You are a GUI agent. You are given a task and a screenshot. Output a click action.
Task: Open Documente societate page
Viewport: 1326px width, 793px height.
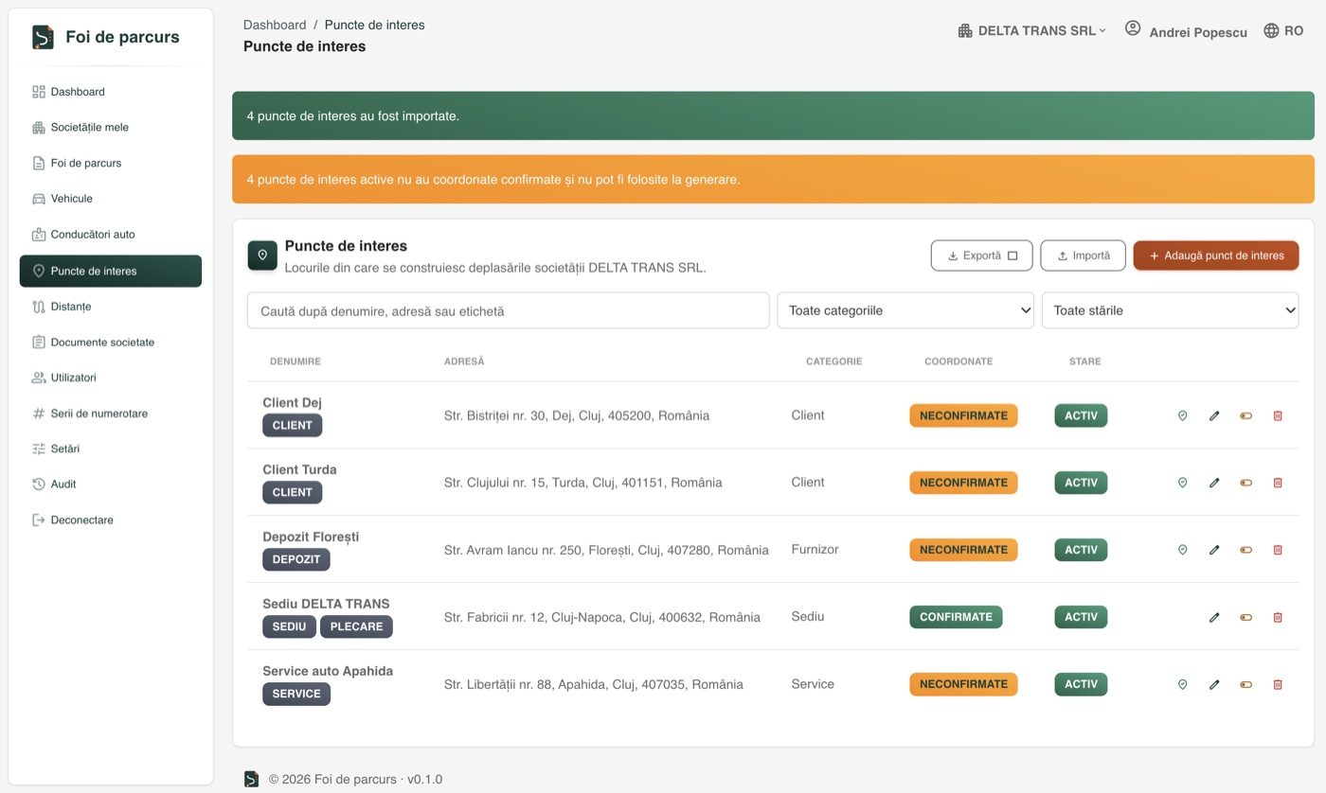(x=111, y=343)
